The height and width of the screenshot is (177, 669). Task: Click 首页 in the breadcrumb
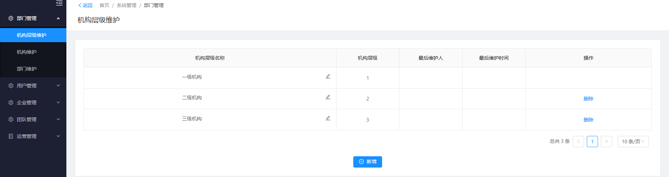104,5
